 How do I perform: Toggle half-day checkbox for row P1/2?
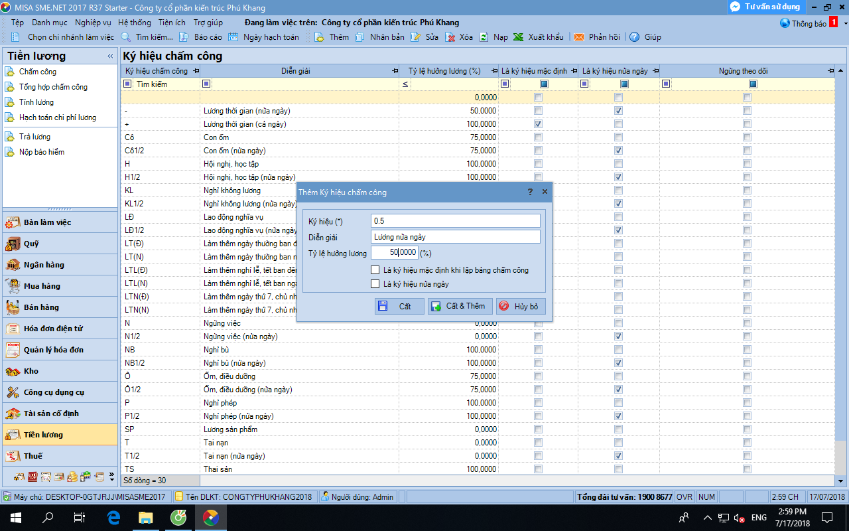click(x=618, y=416)
